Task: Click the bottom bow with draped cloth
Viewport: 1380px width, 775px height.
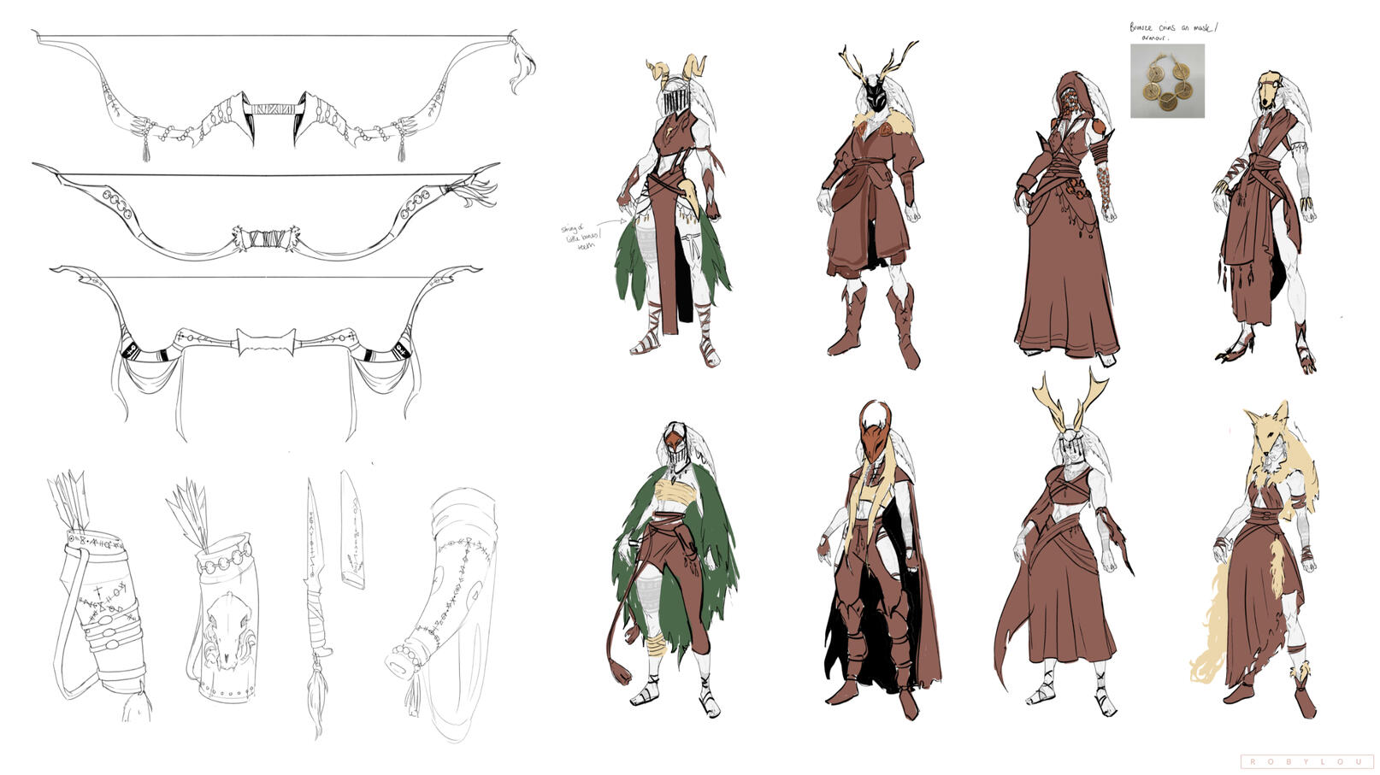Action: pos(267,343)
